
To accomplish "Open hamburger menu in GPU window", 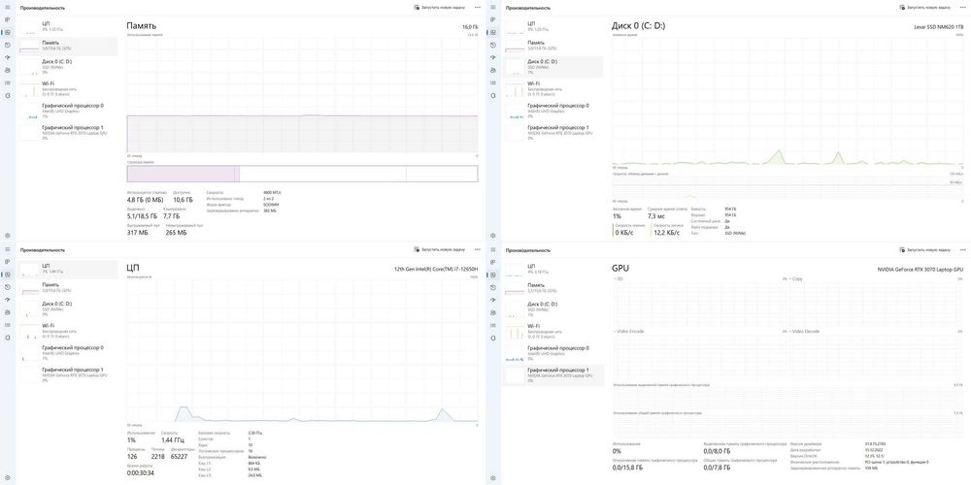I will point(493,249).
